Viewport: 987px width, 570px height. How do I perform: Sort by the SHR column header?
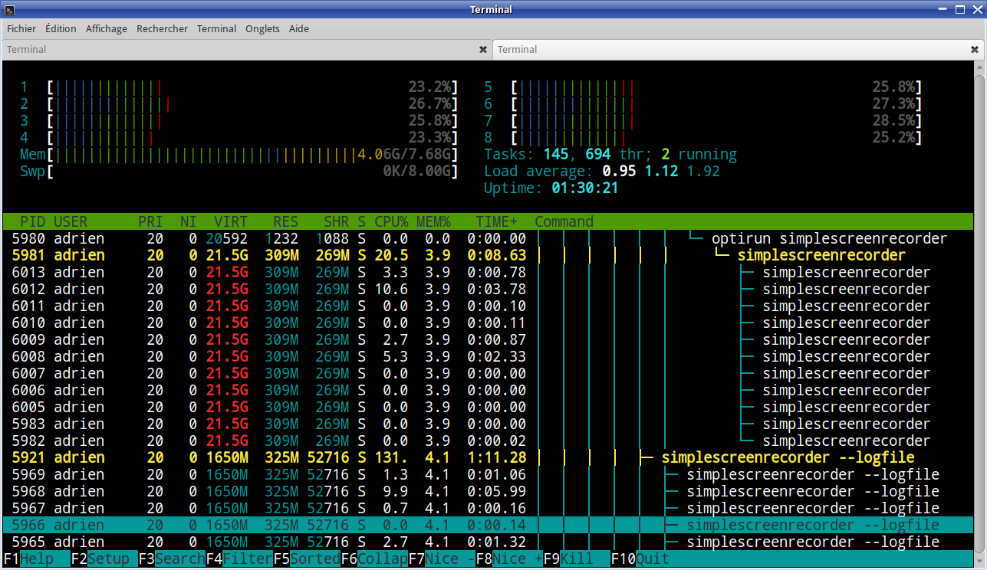[x=337, y=221]
